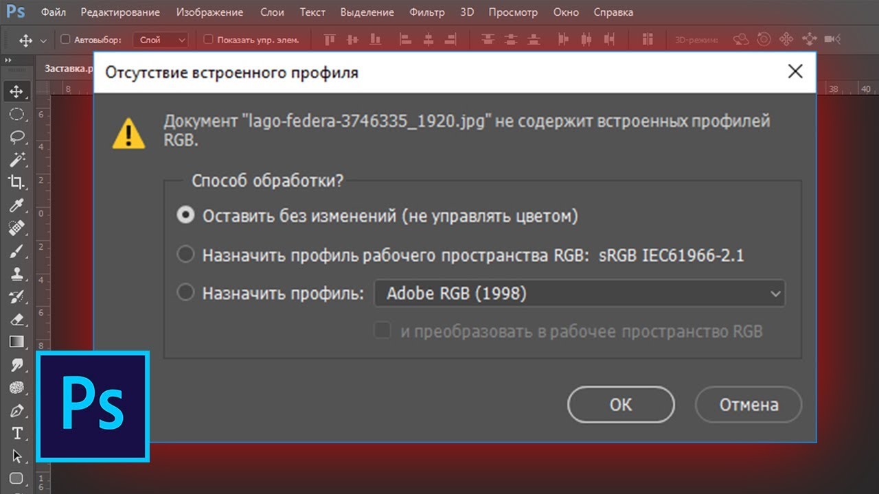Select the Lasso tool
The height and width of the screenshot is (494, 879).
tap(16, 137)
